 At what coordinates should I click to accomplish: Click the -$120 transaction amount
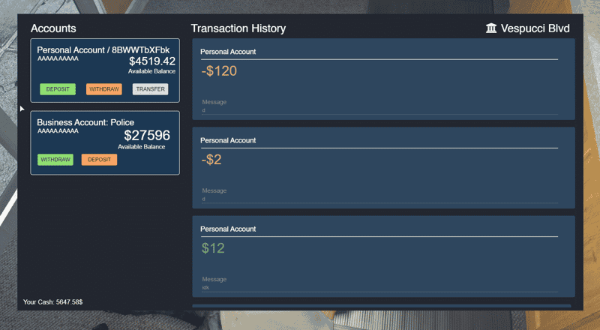tap(219, 70)
